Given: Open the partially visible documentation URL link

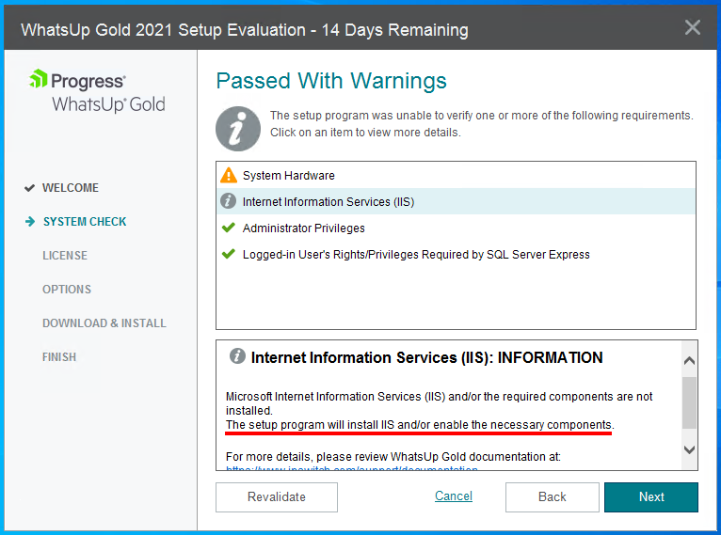Looking at the screenshot, I should (352, 468).
